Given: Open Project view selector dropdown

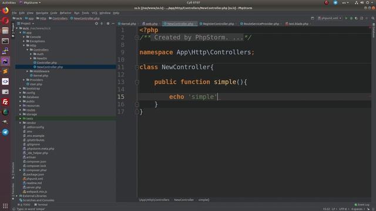Looking at the screenshot, I should coord(25,23).
